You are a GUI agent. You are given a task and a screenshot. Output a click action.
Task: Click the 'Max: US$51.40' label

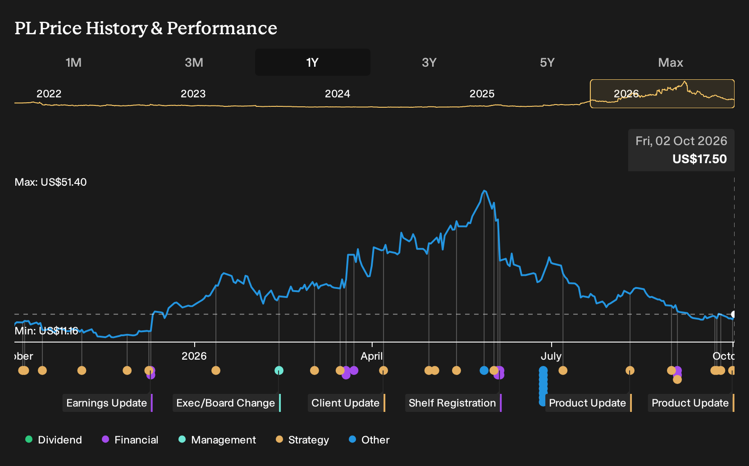point(50,182)
